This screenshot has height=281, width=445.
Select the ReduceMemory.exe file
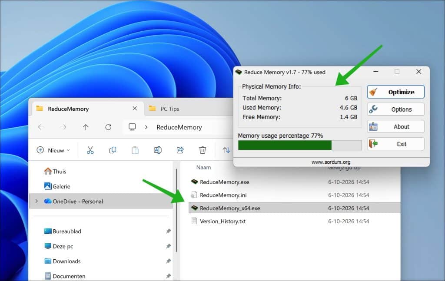tap(294, 182)
